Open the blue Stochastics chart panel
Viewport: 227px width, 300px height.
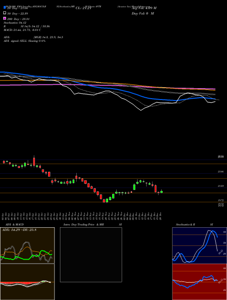[199, 245]
